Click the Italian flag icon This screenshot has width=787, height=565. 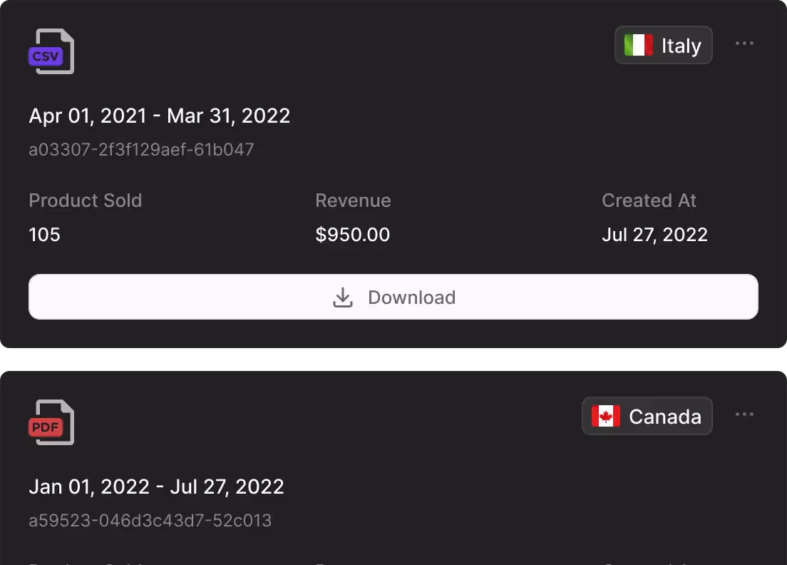tap(639, 45)
